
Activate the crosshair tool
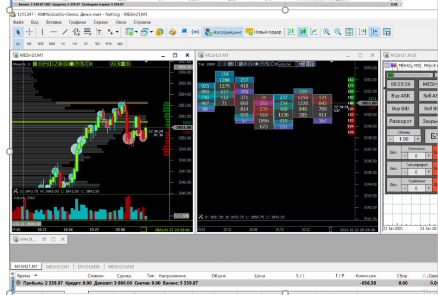point(29,32)
